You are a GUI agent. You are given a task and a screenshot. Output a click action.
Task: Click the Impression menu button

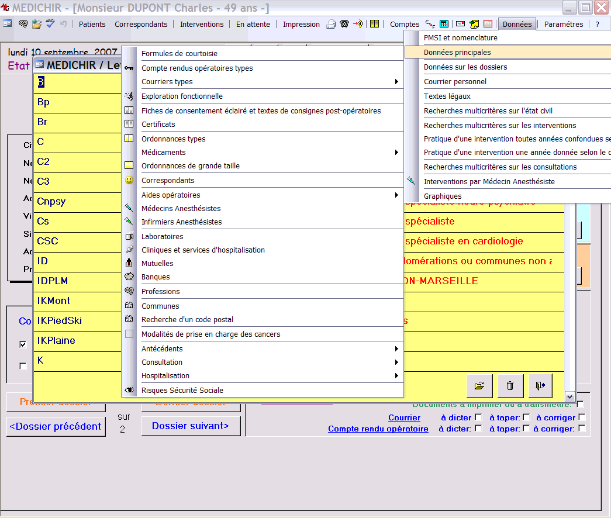(x=301, y=24)
